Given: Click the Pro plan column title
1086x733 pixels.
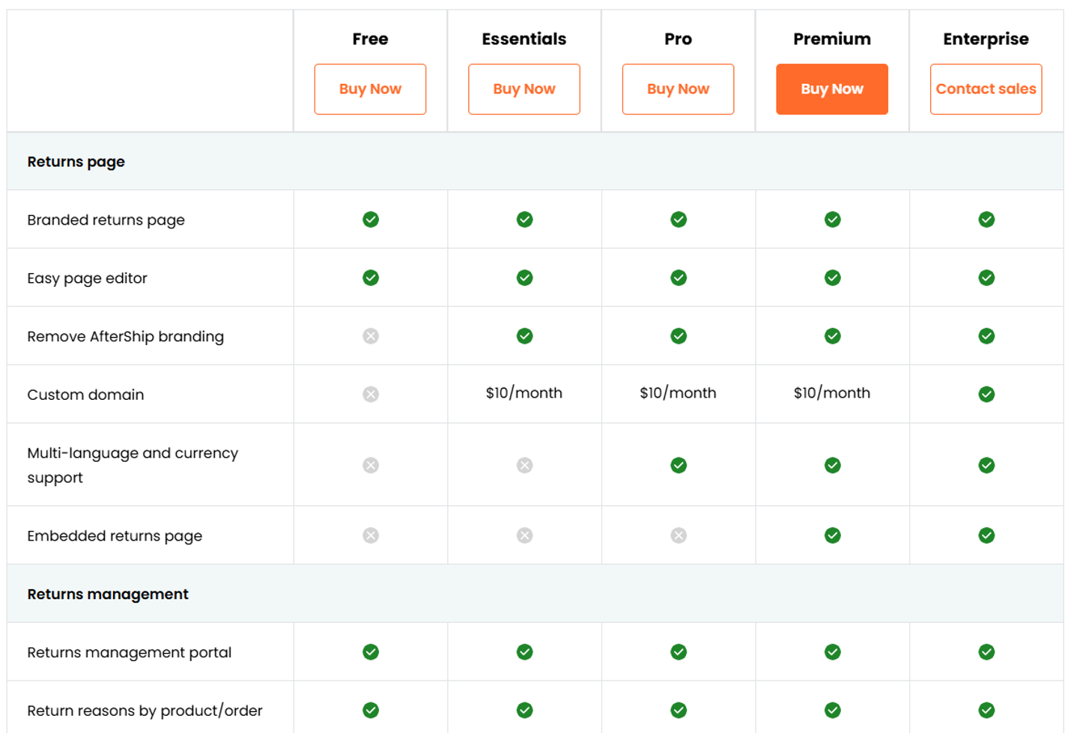Looking at the screenshot, I should pos(678,39).
